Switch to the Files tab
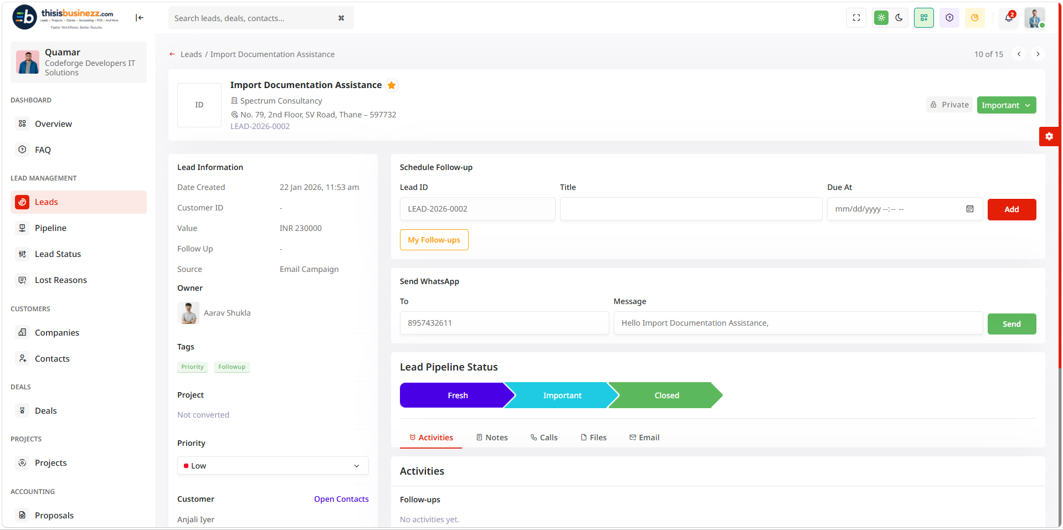Screen dimensions: 1063x530 click(593, 438)
